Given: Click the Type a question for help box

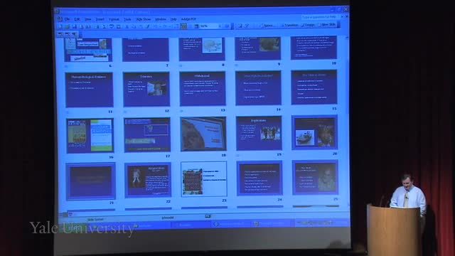Looking at the screenshot, I should pyautogui.click(x=320, y=17).
